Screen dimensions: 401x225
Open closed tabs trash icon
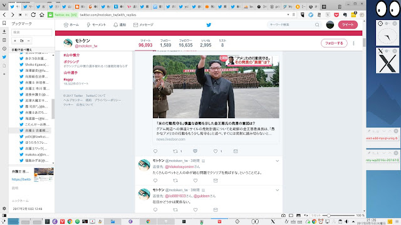pos(340,7)
